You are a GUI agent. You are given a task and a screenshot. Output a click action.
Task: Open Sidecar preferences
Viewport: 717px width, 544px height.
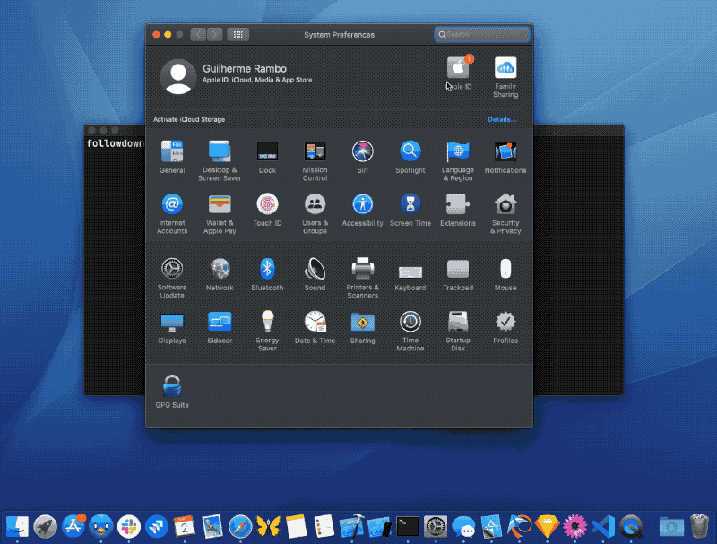click(x=220, y=322)
